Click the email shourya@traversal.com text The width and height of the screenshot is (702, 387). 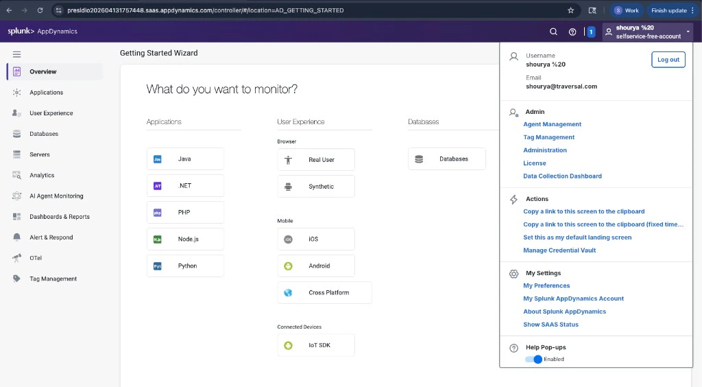pyautogui.click(x=561, y=86)
